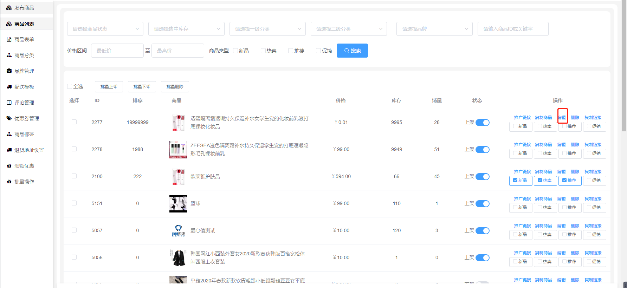
Task: Click the page vertical scrollbar
Action: (624, 70)
